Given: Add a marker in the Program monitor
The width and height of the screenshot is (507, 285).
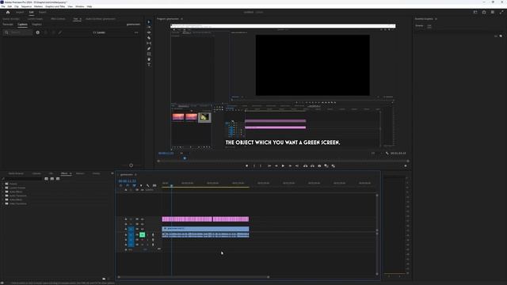Looking at the screenshot, I should [x=246, y=165].
